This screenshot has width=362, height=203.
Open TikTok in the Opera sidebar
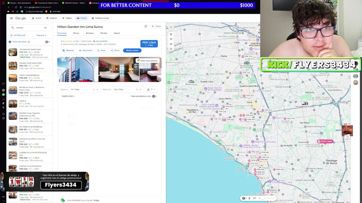pyautogui.click(x=3, y=103)
